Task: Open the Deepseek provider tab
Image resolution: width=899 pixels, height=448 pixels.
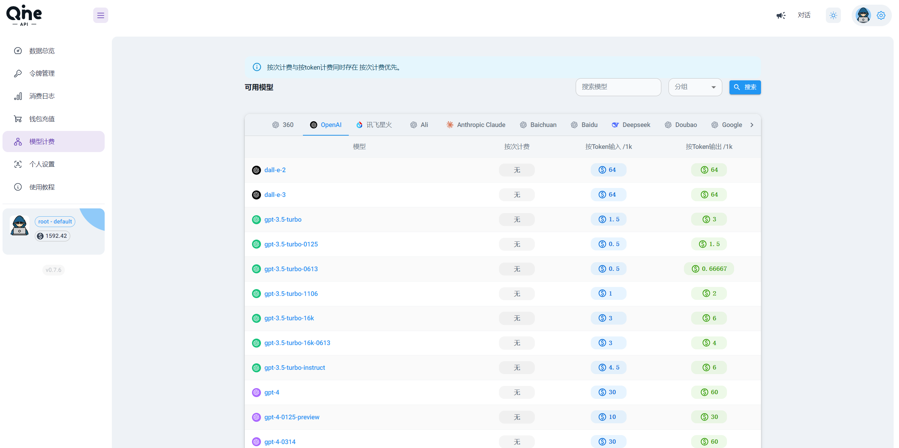Action: [631, 125]
